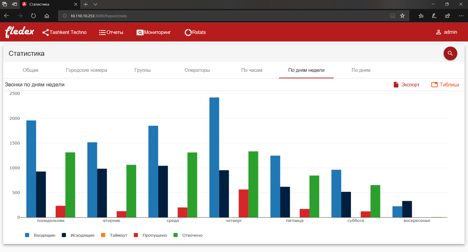
Task: Open the Rstats page
Action: 195,32
